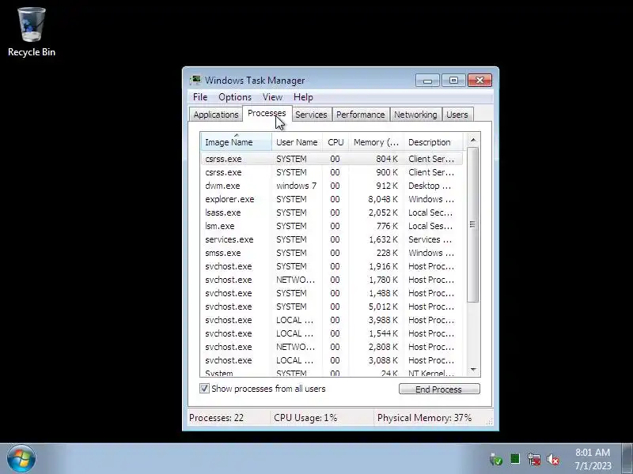Minimize the Windows Task Manager window
The height and width of the screenshot is (474, 633).
pos(427,81)
